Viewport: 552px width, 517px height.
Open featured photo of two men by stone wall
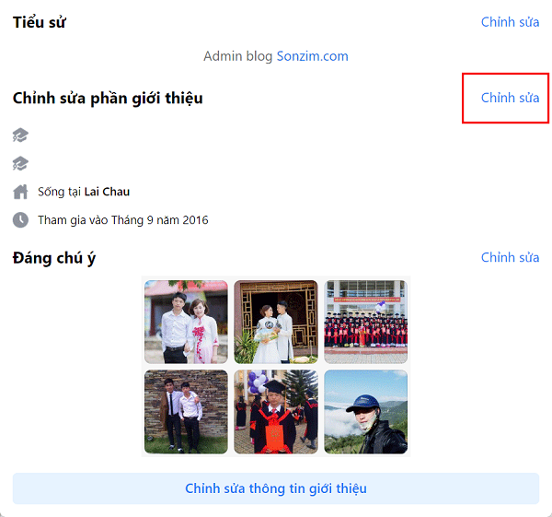tap(186, 412)
